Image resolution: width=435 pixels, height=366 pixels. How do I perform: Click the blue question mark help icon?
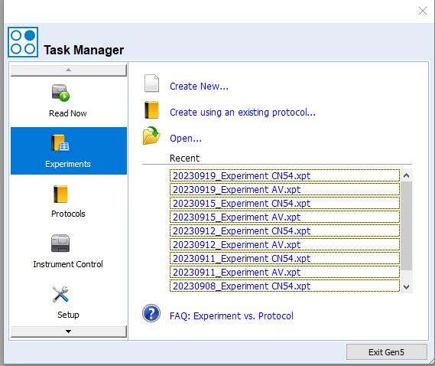(x=151, y=313)
